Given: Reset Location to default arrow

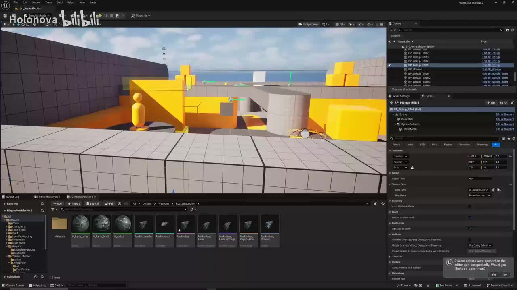Looking at the screenshot, I should click(x=511, y=156).
